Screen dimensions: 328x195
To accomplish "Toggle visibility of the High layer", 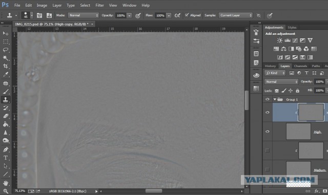I will (x=268, y=132).
